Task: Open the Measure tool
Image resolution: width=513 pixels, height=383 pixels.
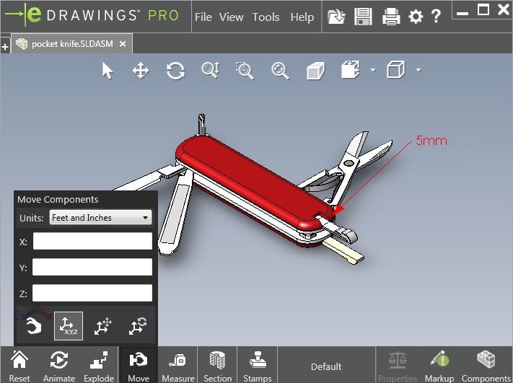Action: [178, 365]
